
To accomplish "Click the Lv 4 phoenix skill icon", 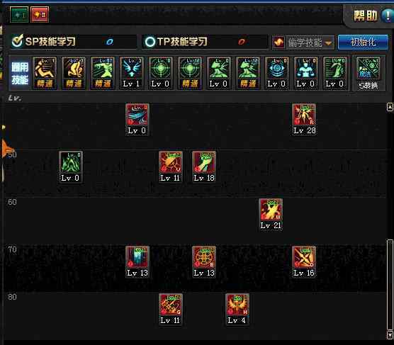I will pos(237,305).
